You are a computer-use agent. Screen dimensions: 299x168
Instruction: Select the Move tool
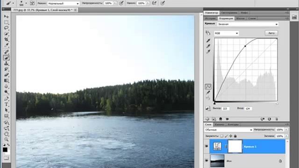point(6,17)
